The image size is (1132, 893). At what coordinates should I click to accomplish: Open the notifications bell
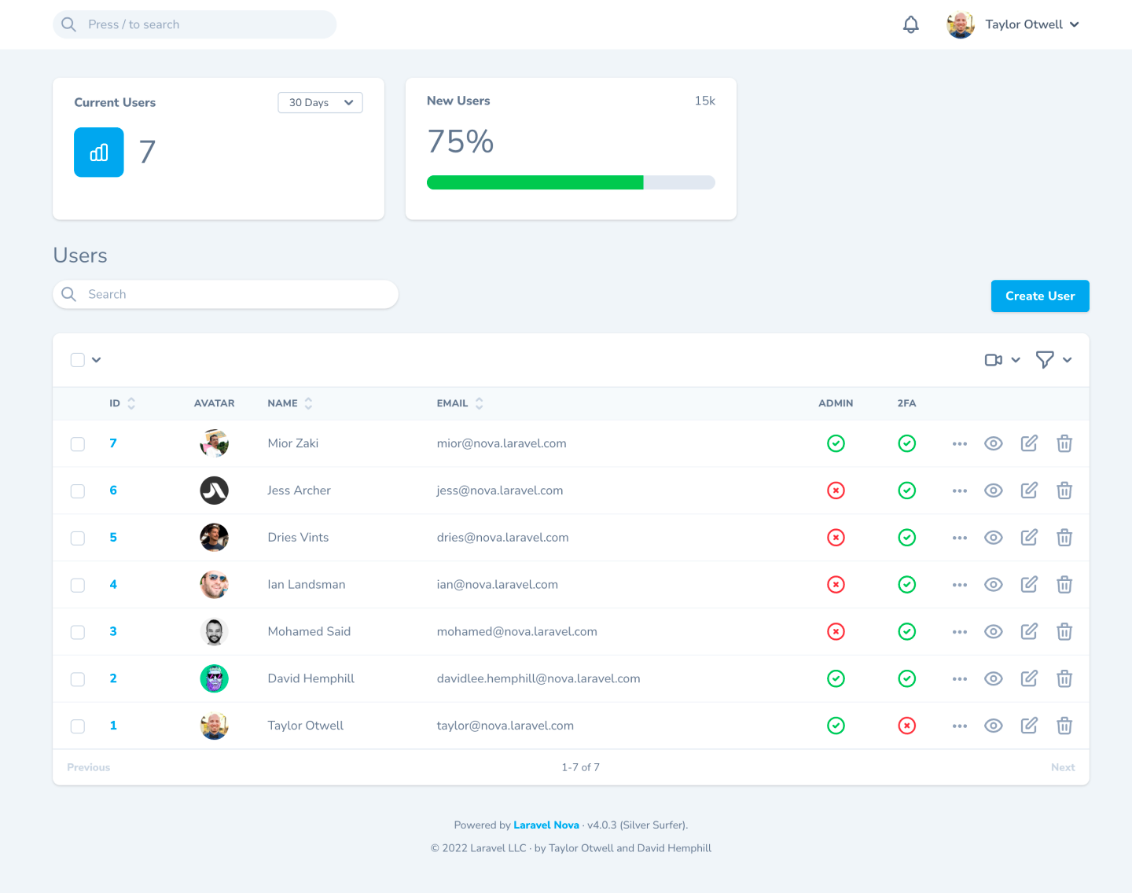(x=910, y=25)
